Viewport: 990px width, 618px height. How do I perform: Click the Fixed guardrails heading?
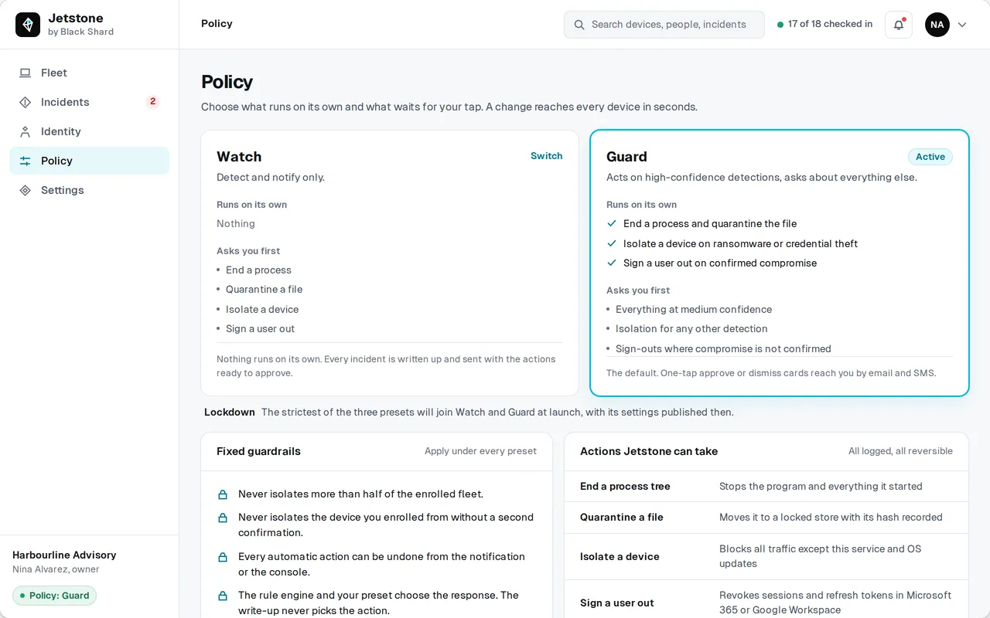[x=258, y=452]
